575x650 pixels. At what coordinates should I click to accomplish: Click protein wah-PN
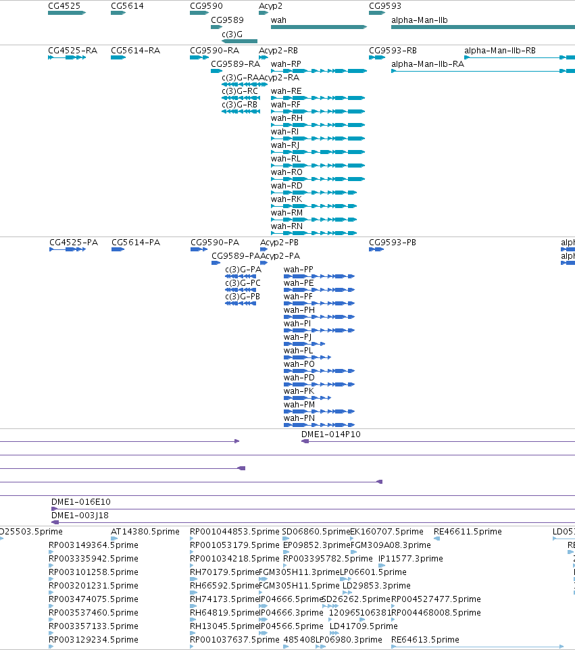(x=299, y=418)
